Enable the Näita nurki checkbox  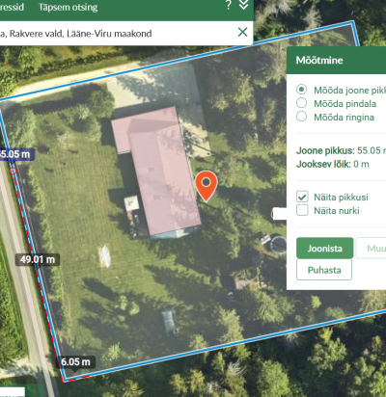tap(302, 210)
